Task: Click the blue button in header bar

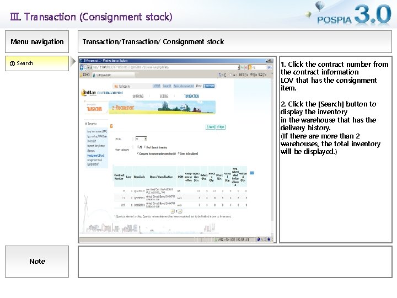Action: coord(209,86)
